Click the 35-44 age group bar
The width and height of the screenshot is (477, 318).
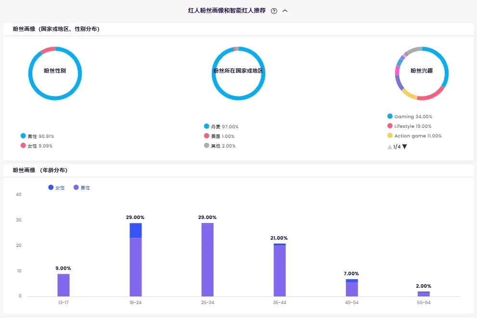tap(280, 270)
